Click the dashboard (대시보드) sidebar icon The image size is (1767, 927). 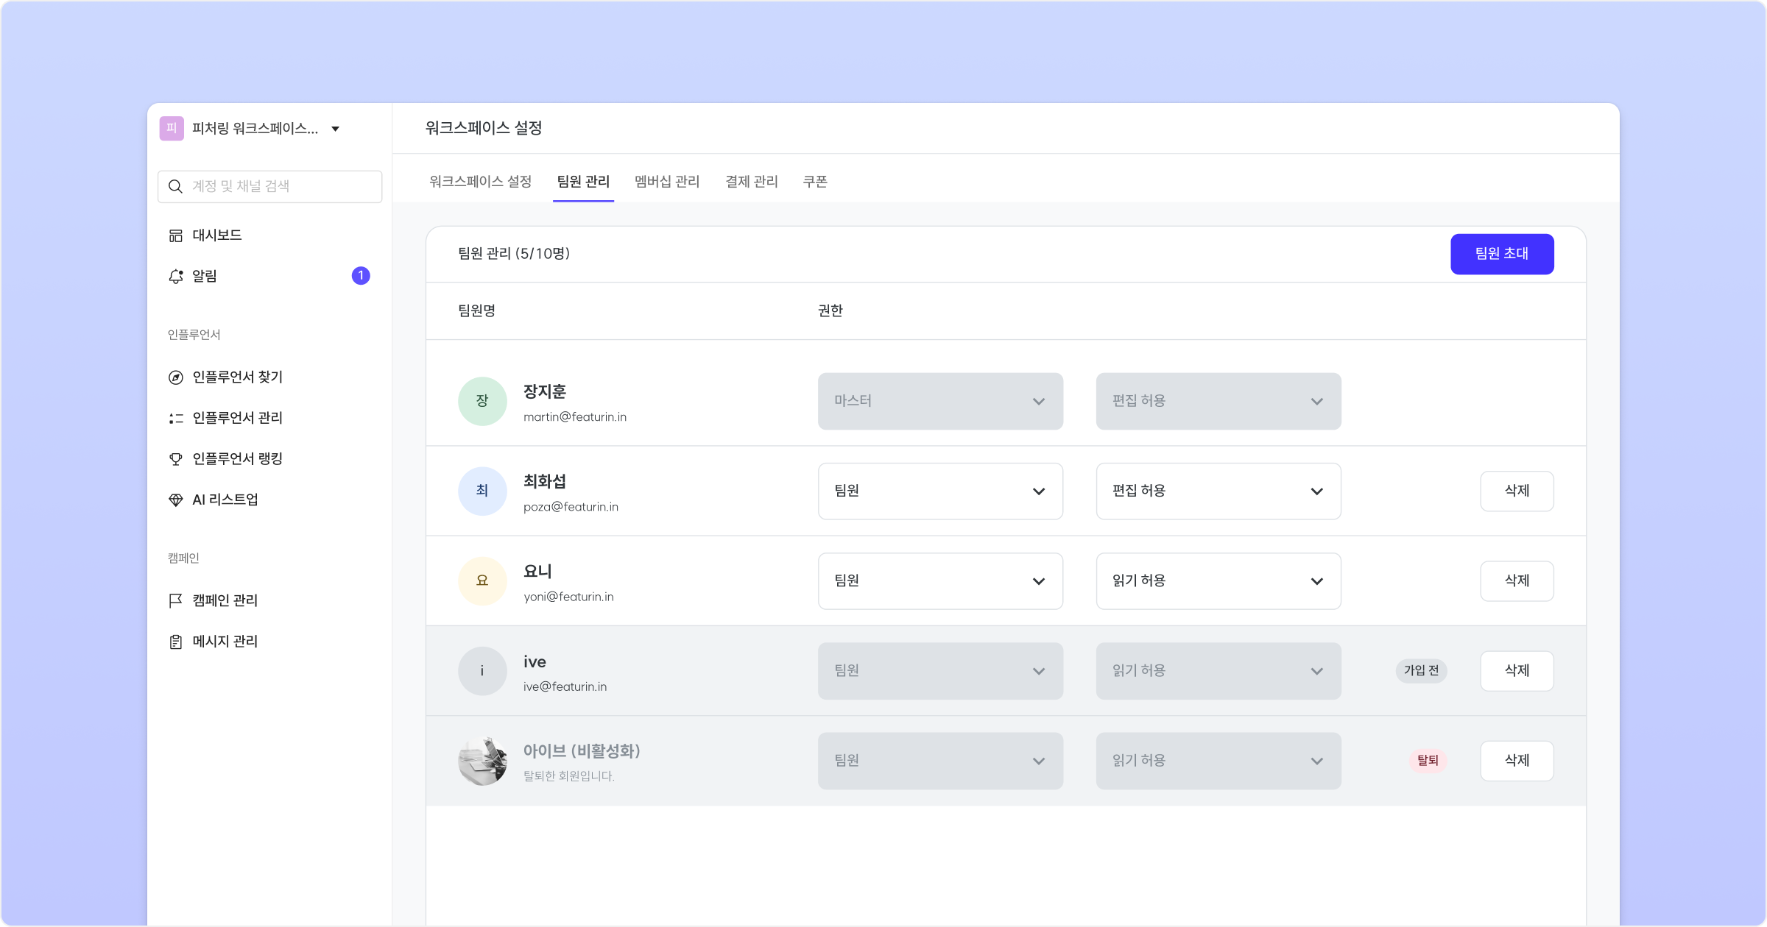tap(175, 235)
